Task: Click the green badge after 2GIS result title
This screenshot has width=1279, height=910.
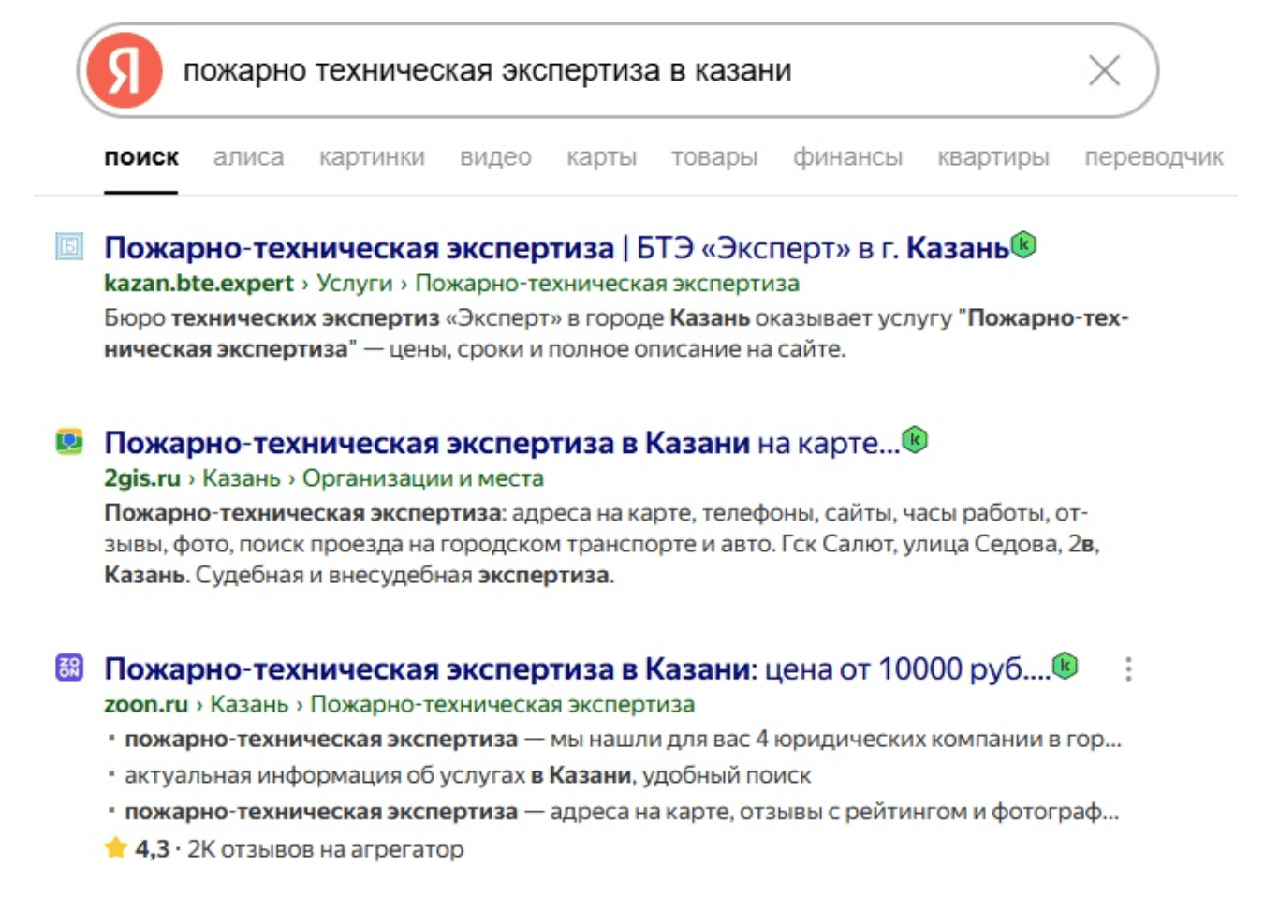Action: [x=915, y=439]
